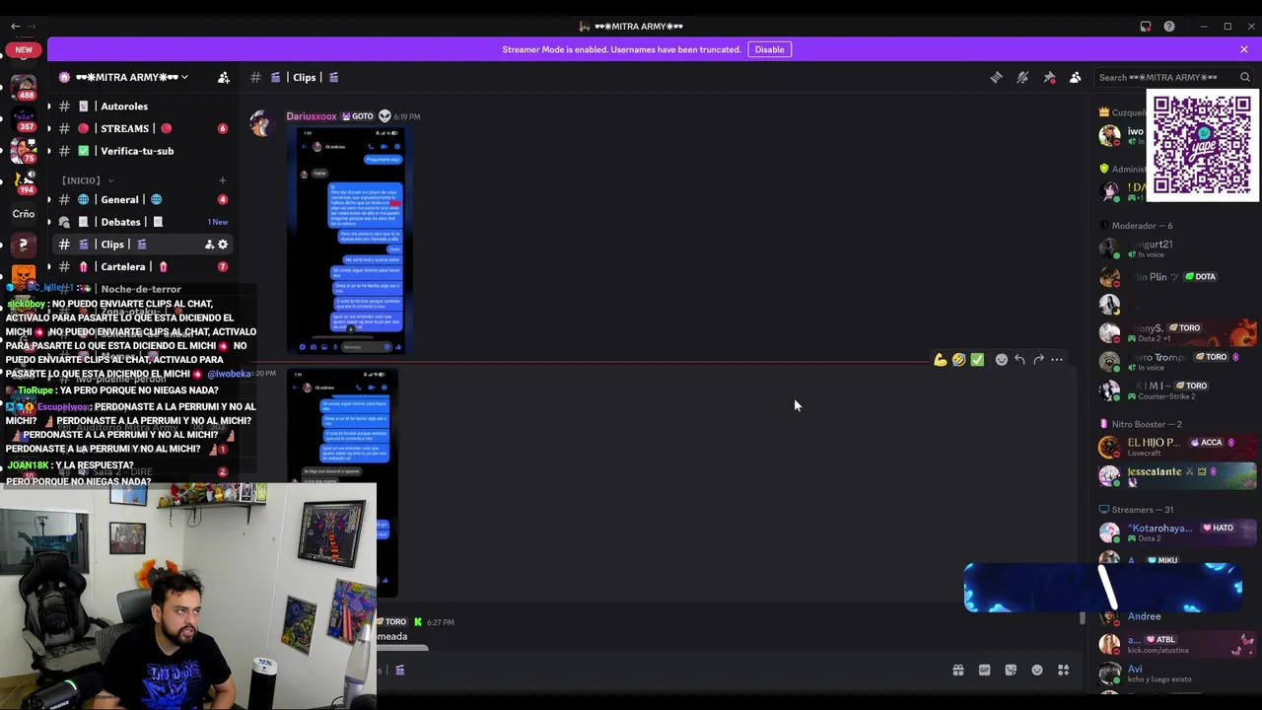Click Dariusxoox's avatar
The image size is (1262, 710).
click(260, 123)
